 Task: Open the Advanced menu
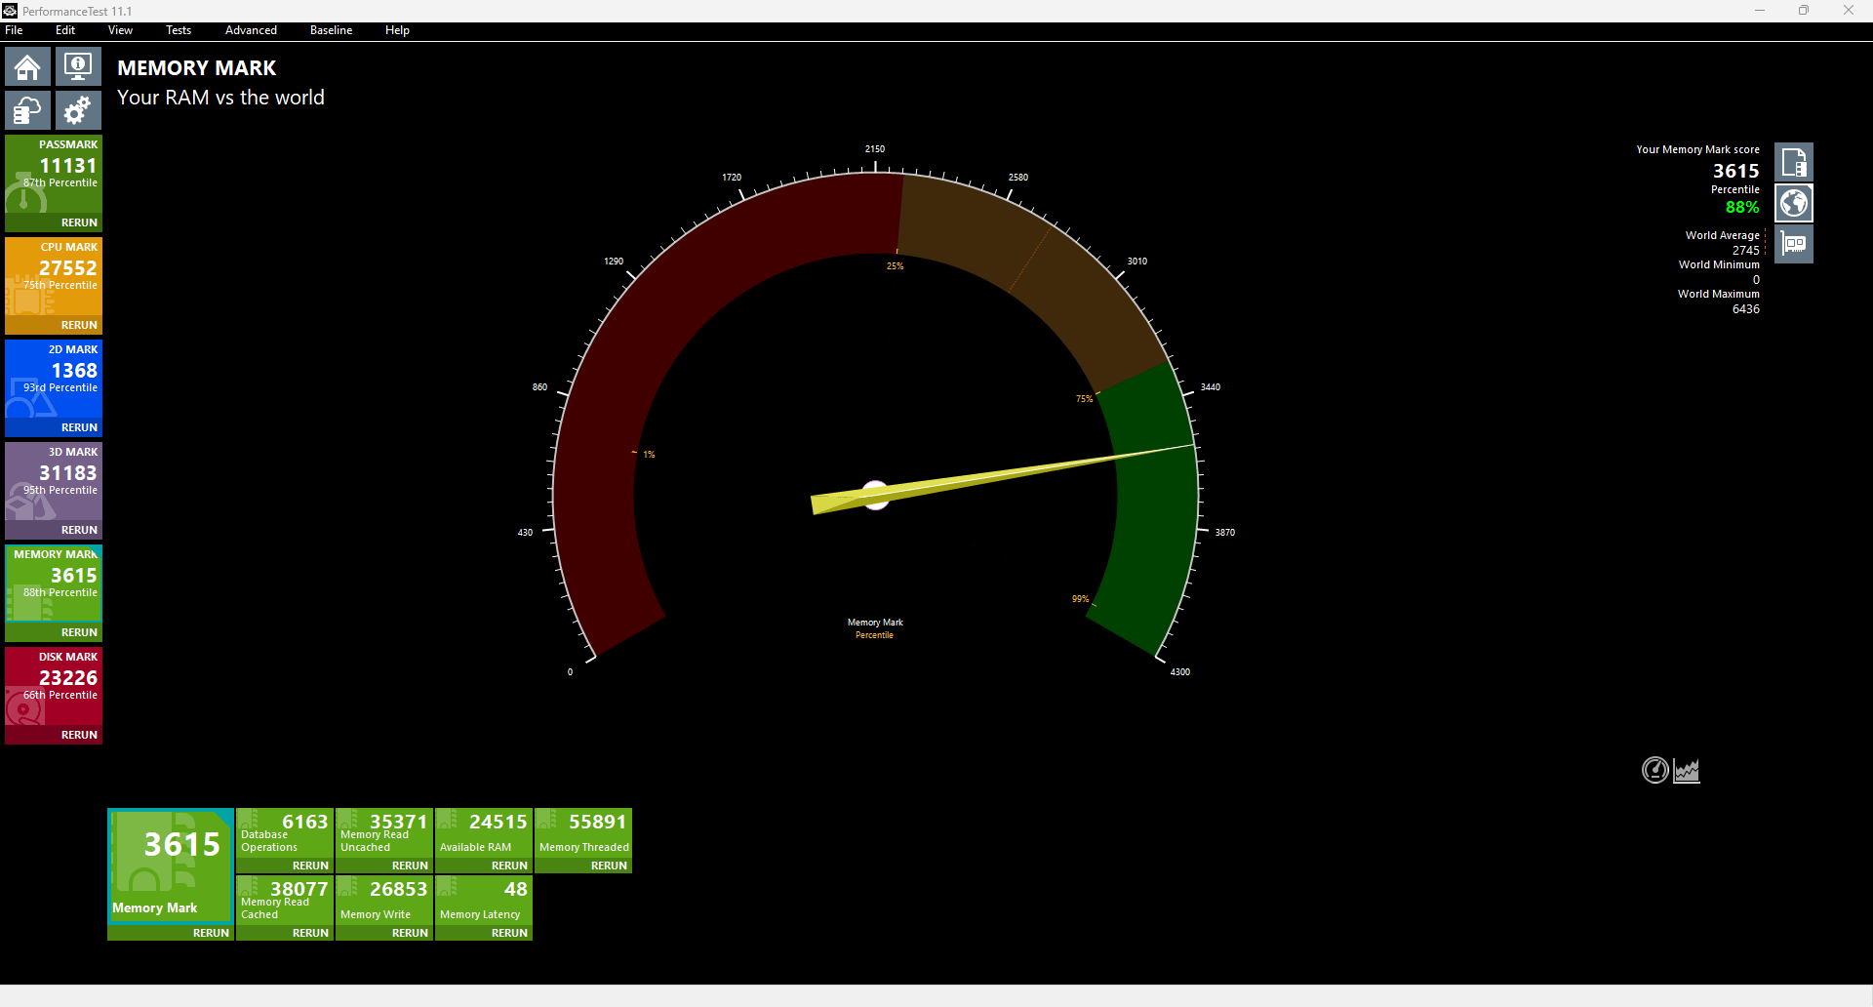point(251,30)
